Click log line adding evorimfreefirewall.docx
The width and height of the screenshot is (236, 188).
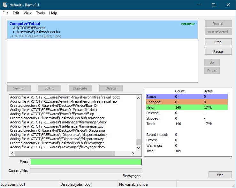65,97
